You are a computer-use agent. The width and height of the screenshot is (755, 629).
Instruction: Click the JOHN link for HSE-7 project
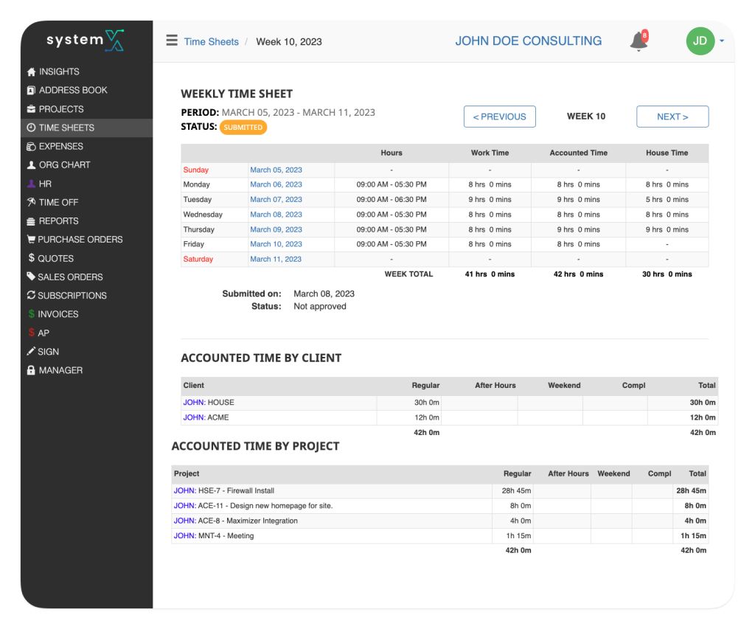[x=184, y=491]
